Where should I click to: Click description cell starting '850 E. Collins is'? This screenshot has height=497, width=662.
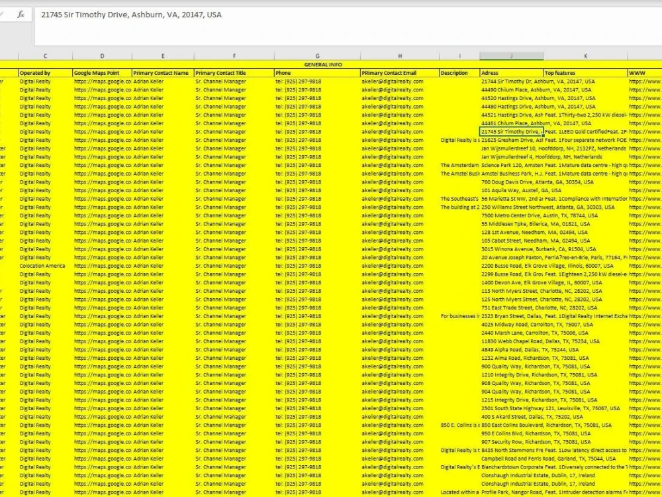coord(460,425)
